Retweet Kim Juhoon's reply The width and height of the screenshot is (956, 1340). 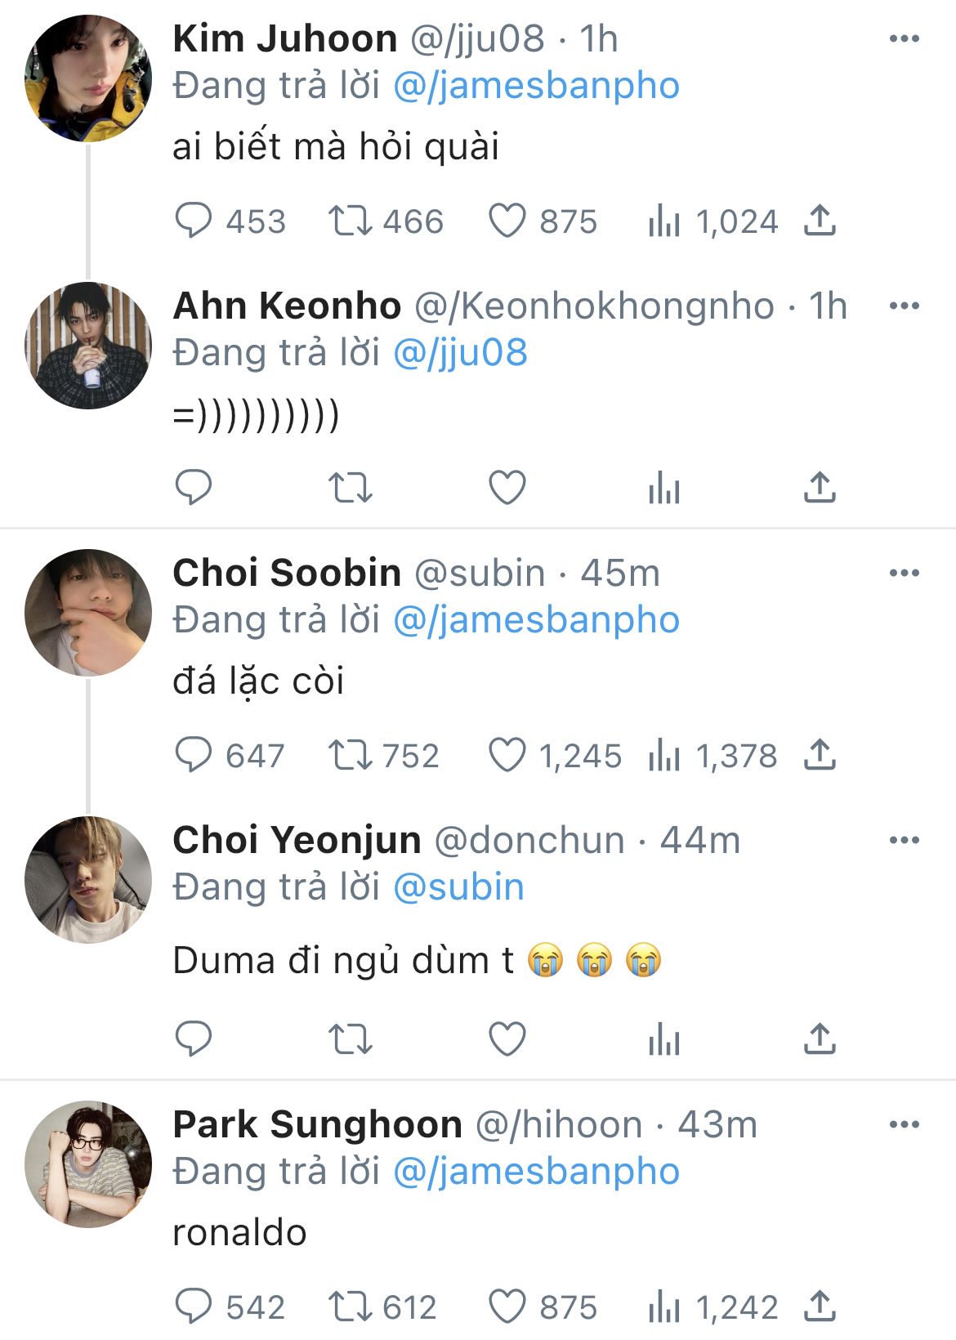350,221
